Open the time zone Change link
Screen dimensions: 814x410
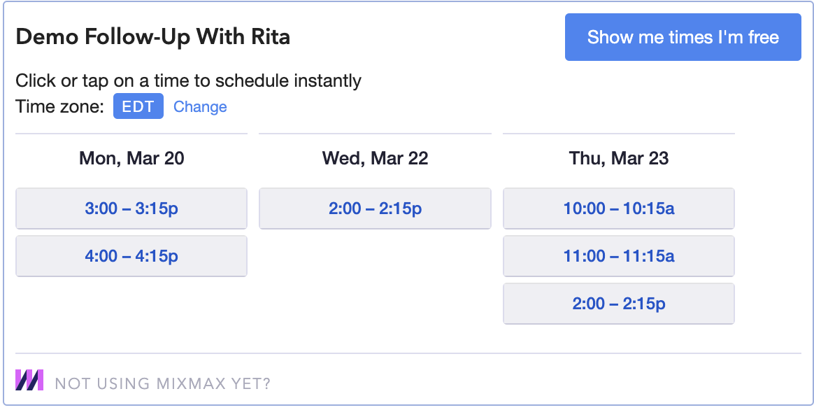pyautogui.click(x=200, y=107)
